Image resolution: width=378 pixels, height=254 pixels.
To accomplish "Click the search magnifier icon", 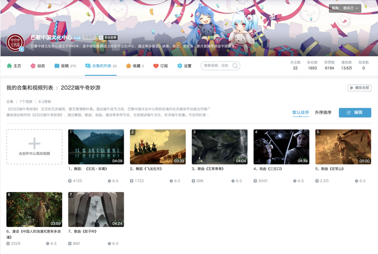I will coord(235,66).
